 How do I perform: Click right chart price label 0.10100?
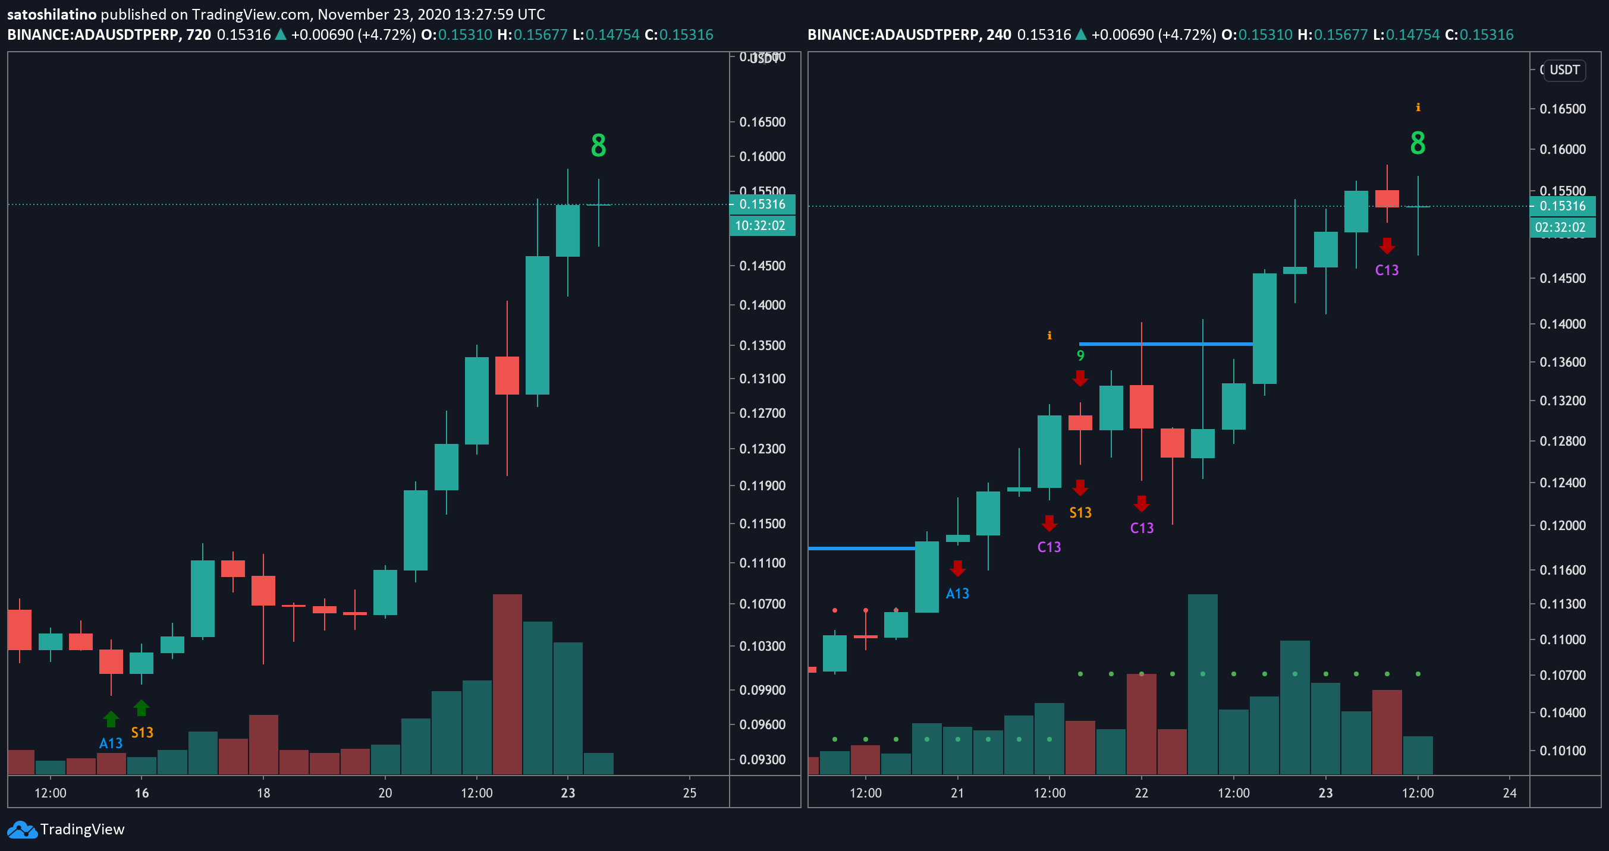1562,751
